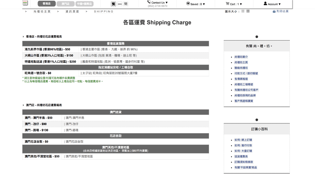Open the 尚禮坊簡介 link
The image size is (315, 180).
(241, 57)
